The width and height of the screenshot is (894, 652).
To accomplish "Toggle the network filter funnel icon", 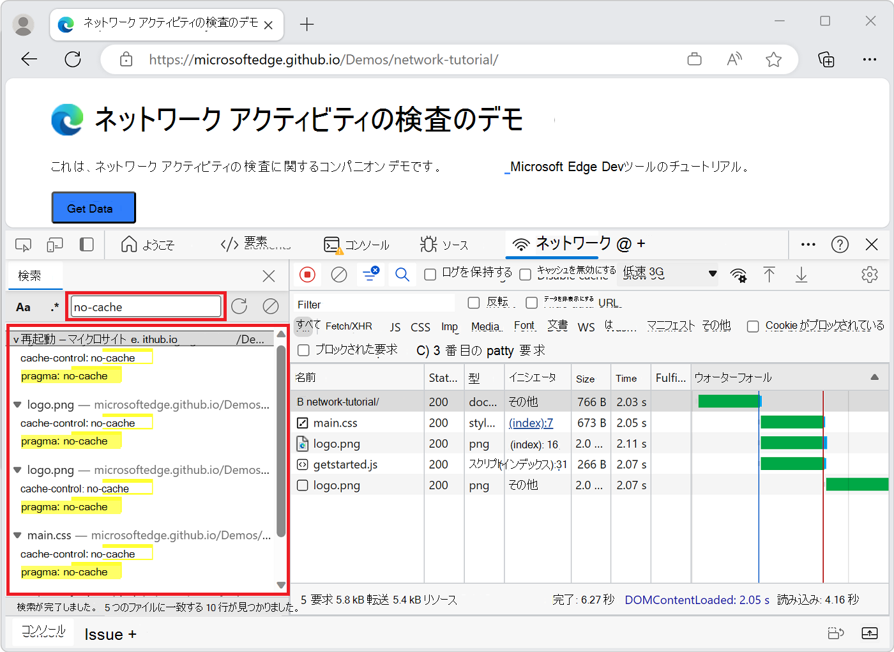I will point(370,275).
